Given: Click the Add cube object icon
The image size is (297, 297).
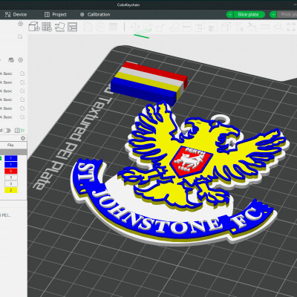Looking at the screenshot, I should pos(34,27).
